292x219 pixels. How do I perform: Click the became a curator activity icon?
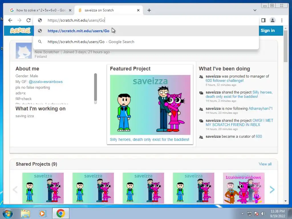(201, 137)
